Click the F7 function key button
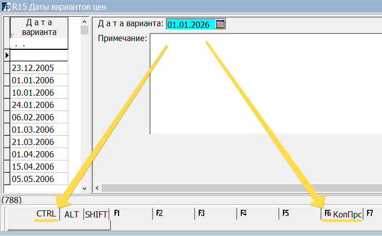 click(x=373, y=213)
